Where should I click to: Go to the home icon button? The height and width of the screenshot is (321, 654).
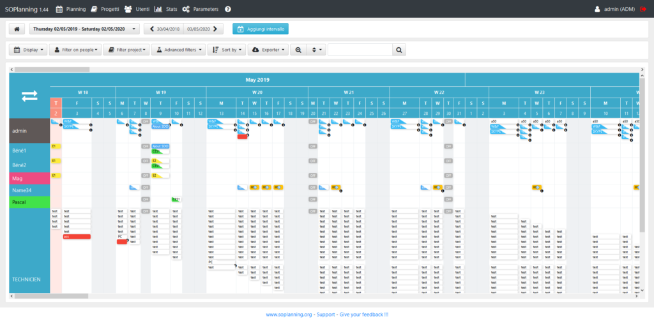(17, 29)
